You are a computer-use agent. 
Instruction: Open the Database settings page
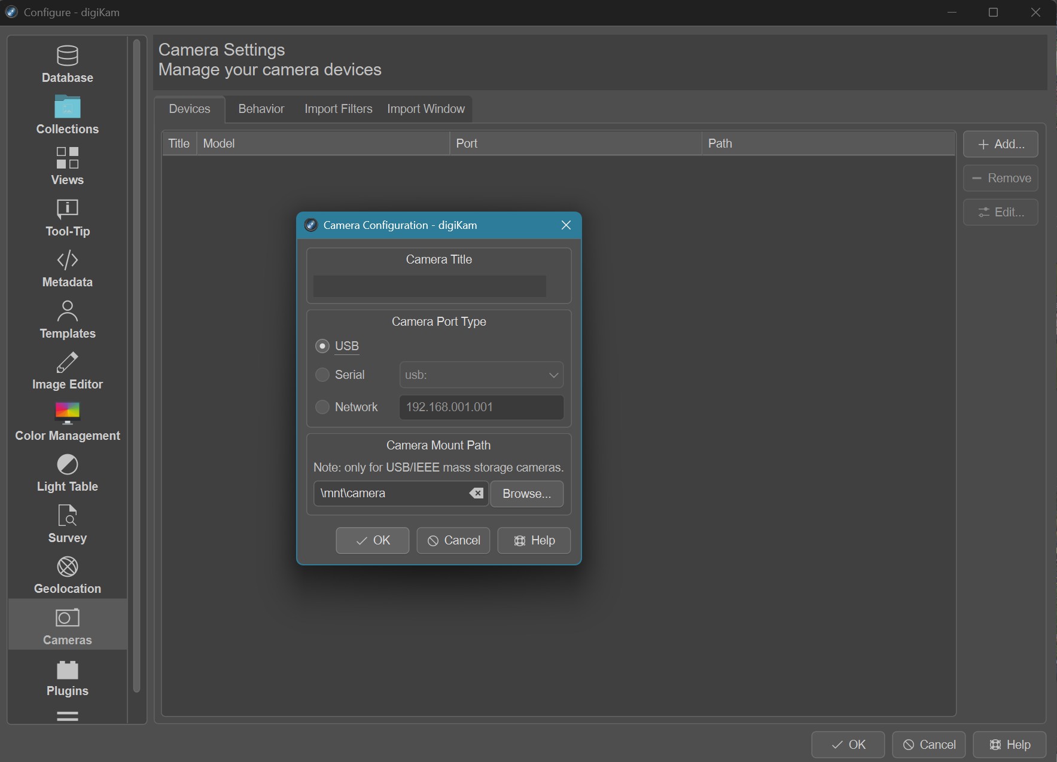[x=67, y=64]
